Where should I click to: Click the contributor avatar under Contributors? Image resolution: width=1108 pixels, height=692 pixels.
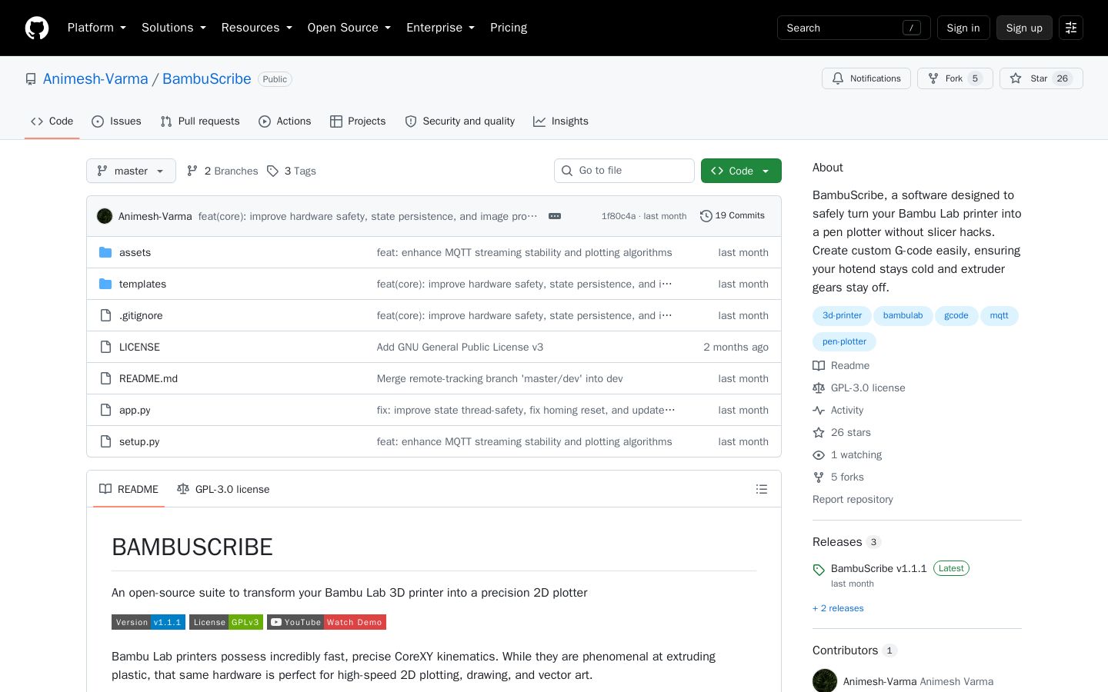pyautogui.click(x=825, y=681)
